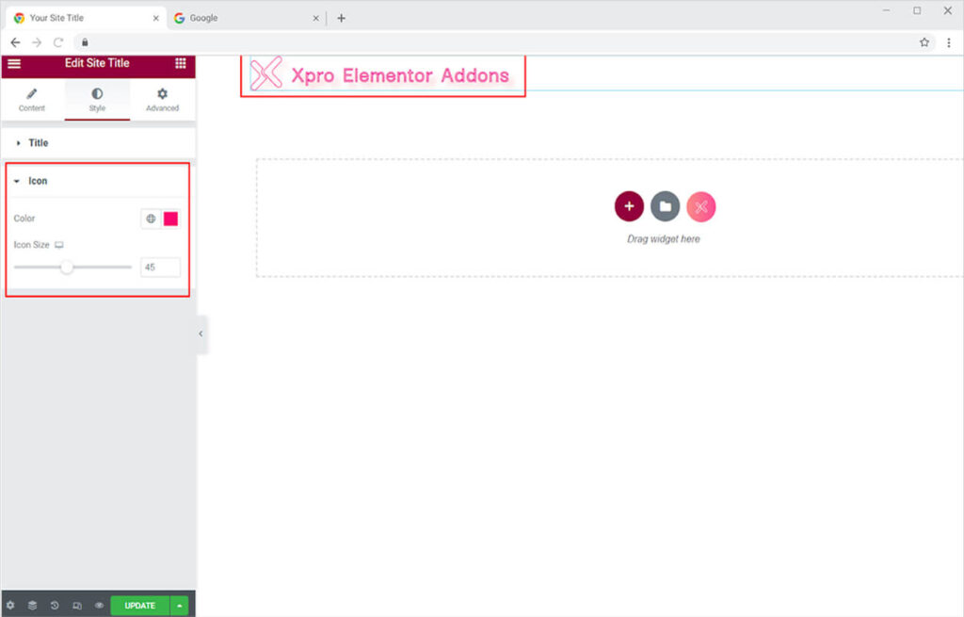964x617 pixels.
Task: Collapse the Icon section
Action: coord(38,181)
